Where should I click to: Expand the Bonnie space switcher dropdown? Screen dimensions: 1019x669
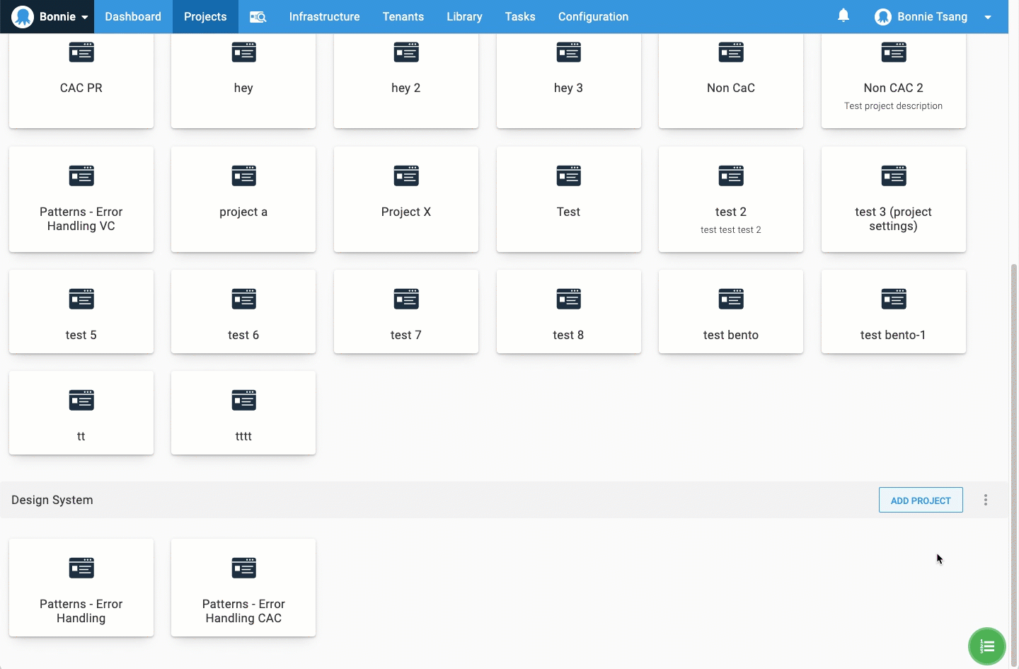point(84,17)
